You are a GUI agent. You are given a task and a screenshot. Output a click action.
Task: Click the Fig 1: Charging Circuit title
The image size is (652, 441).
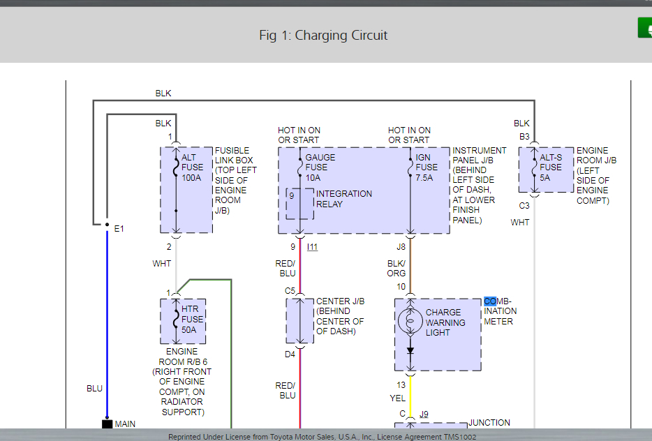323,36
